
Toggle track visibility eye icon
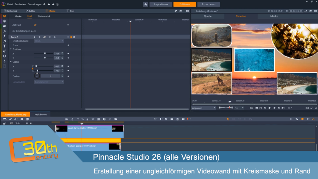click(x=27, y=123)
